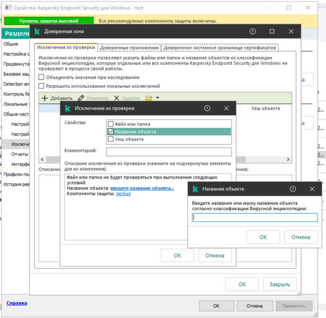This screenshot has width=326, height=318.
Task: Click the help icon in Название объекта dialog
Action: tap(294, 189)
